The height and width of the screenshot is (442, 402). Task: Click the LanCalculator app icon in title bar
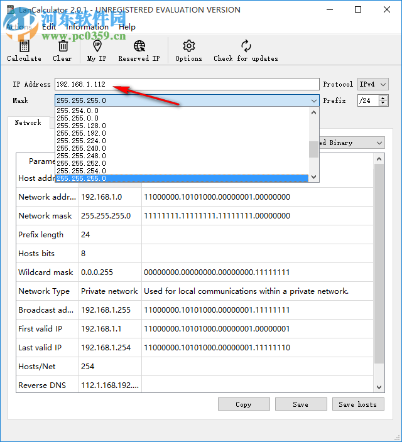11,9
